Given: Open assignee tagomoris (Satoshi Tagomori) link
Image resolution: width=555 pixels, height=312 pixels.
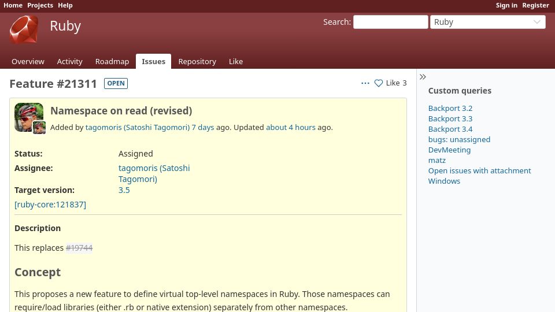Looking at the screenshot, I should 154,173.
